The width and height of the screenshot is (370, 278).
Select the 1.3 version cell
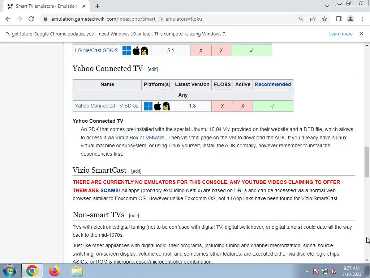click(192, 106)
